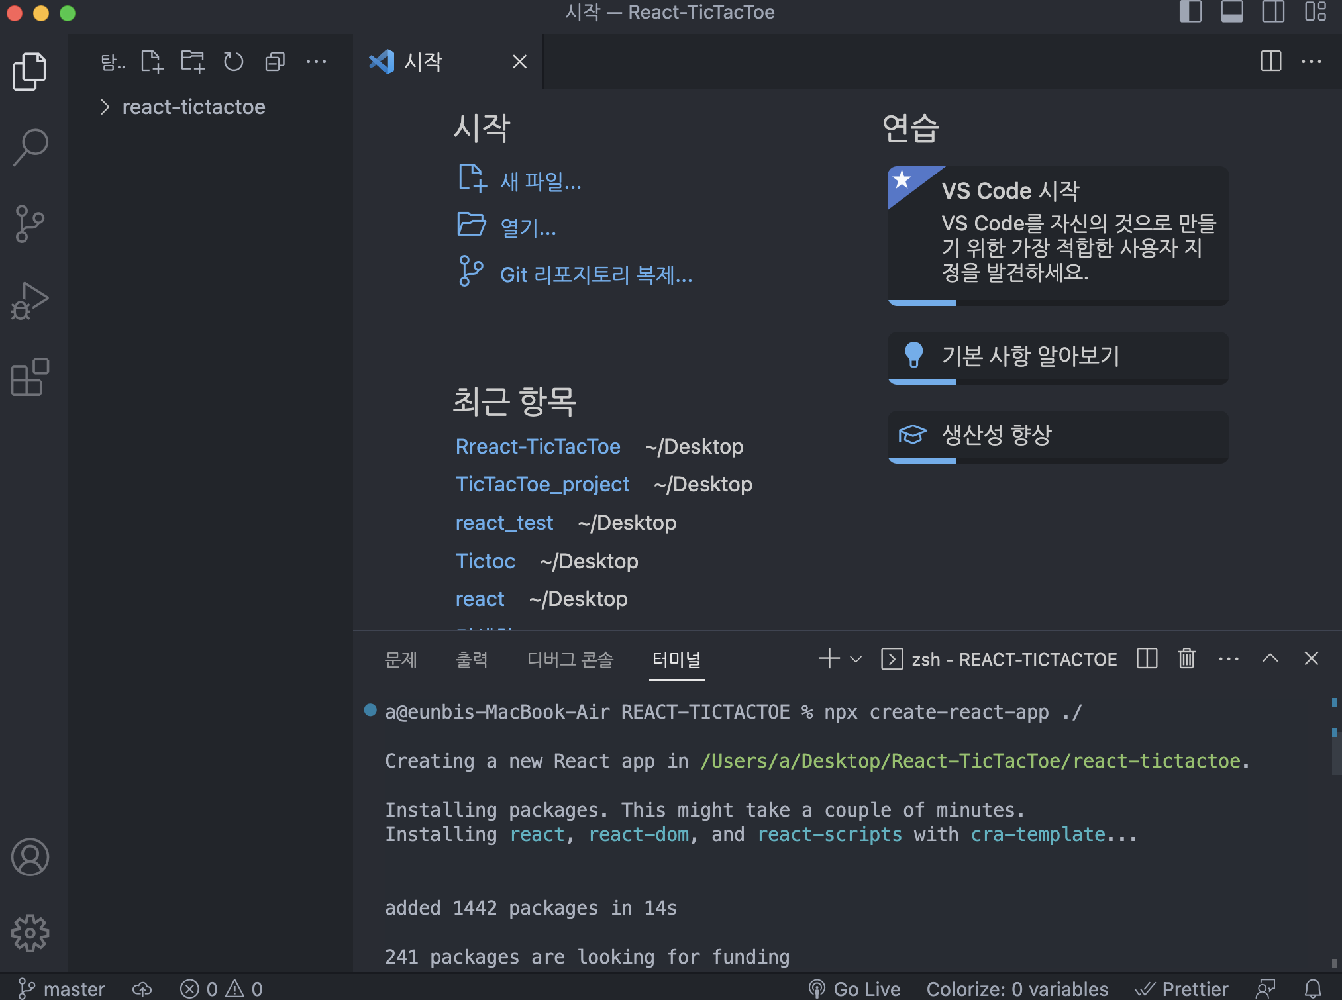Viewport: 1342px width, 1000px height.
Task: Refresh the explorer file tree
Action: pyautogui.click(x=233, y=62)
